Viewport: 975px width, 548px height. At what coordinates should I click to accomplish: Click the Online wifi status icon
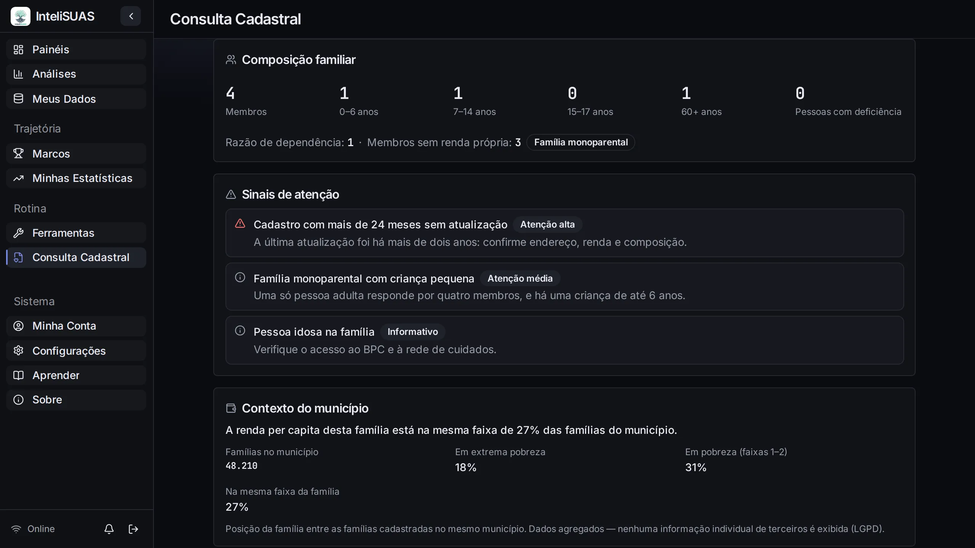(16, 529)
